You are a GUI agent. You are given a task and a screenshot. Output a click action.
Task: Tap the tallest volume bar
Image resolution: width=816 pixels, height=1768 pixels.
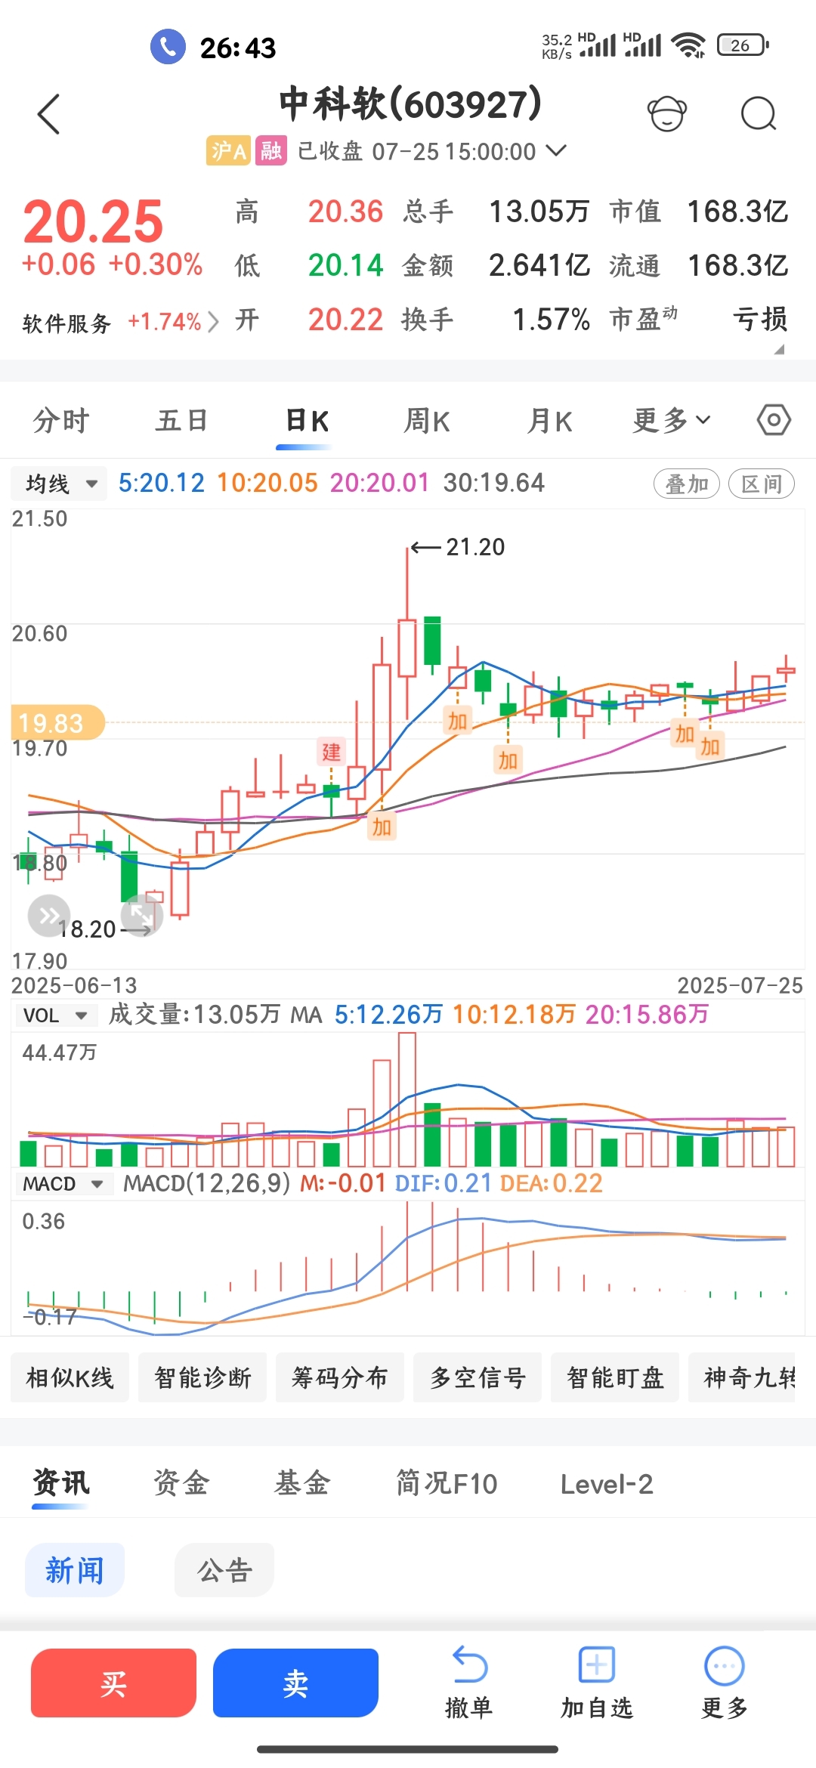[x=407, y=1099]
